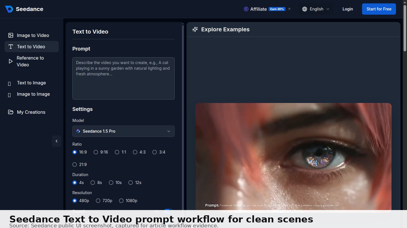The height and width of the screenshot is (228, 407).
Task: Select the 16:9 ratio
Action: pos(80,152)
